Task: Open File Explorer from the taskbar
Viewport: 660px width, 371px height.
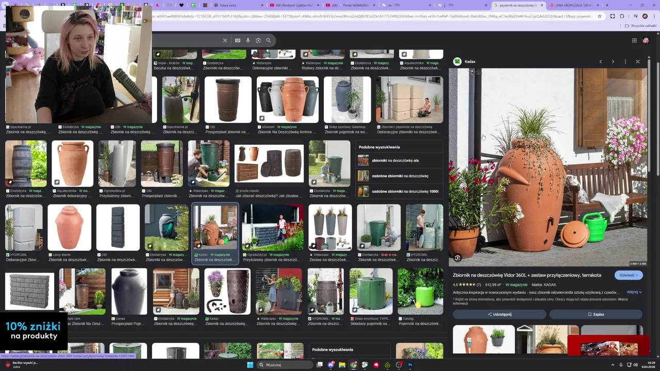Action: click(x=342, y=365)
